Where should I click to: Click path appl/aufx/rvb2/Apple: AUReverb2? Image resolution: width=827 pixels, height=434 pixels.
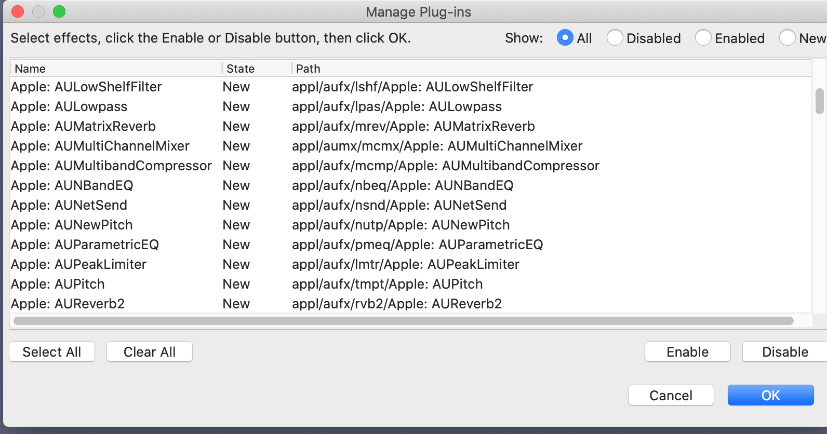click(x=397, y=304)
